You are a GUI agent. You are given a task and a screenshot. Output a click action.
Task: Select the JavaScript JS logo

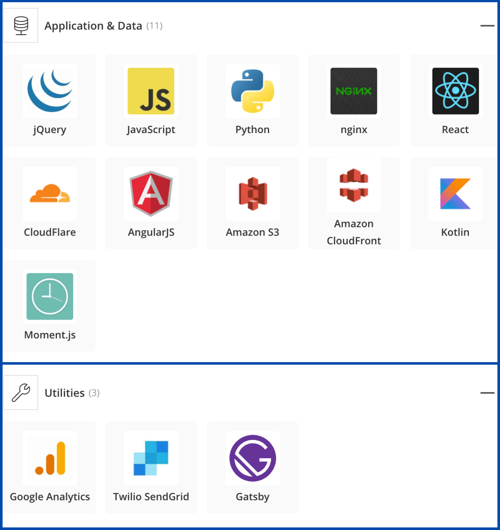click(151, 91)
